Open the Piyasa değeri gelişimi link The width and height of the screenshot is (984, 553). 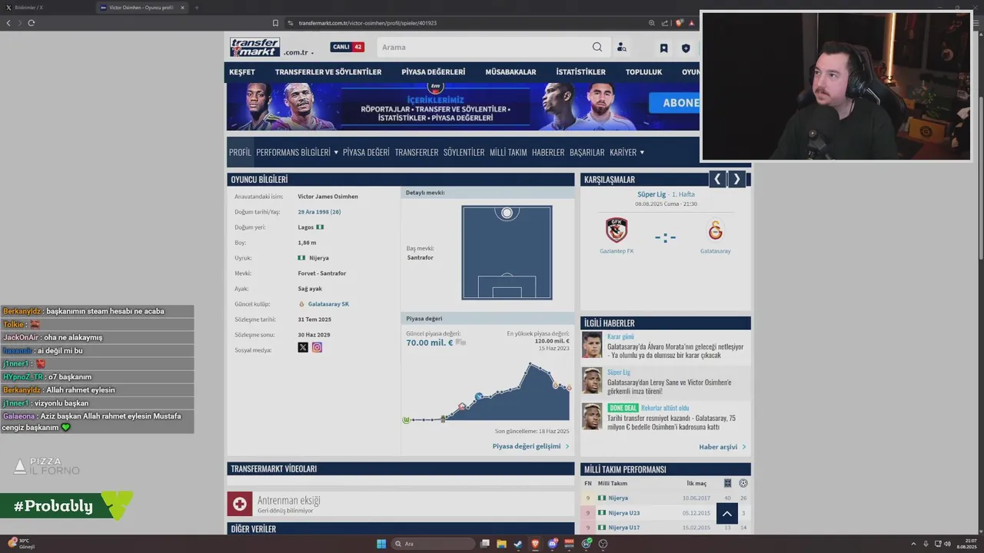530,446
